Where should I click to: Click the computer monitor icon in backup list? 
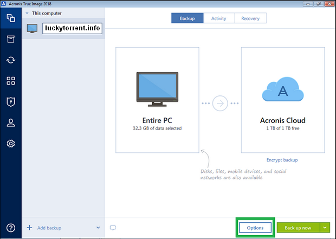32,29
